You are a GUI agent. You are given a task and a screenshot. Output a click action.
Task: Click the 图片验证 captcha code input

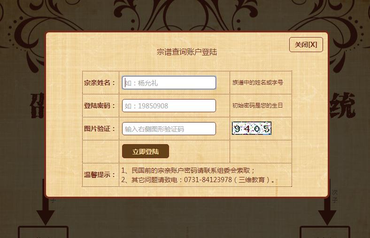click(169, 129)
